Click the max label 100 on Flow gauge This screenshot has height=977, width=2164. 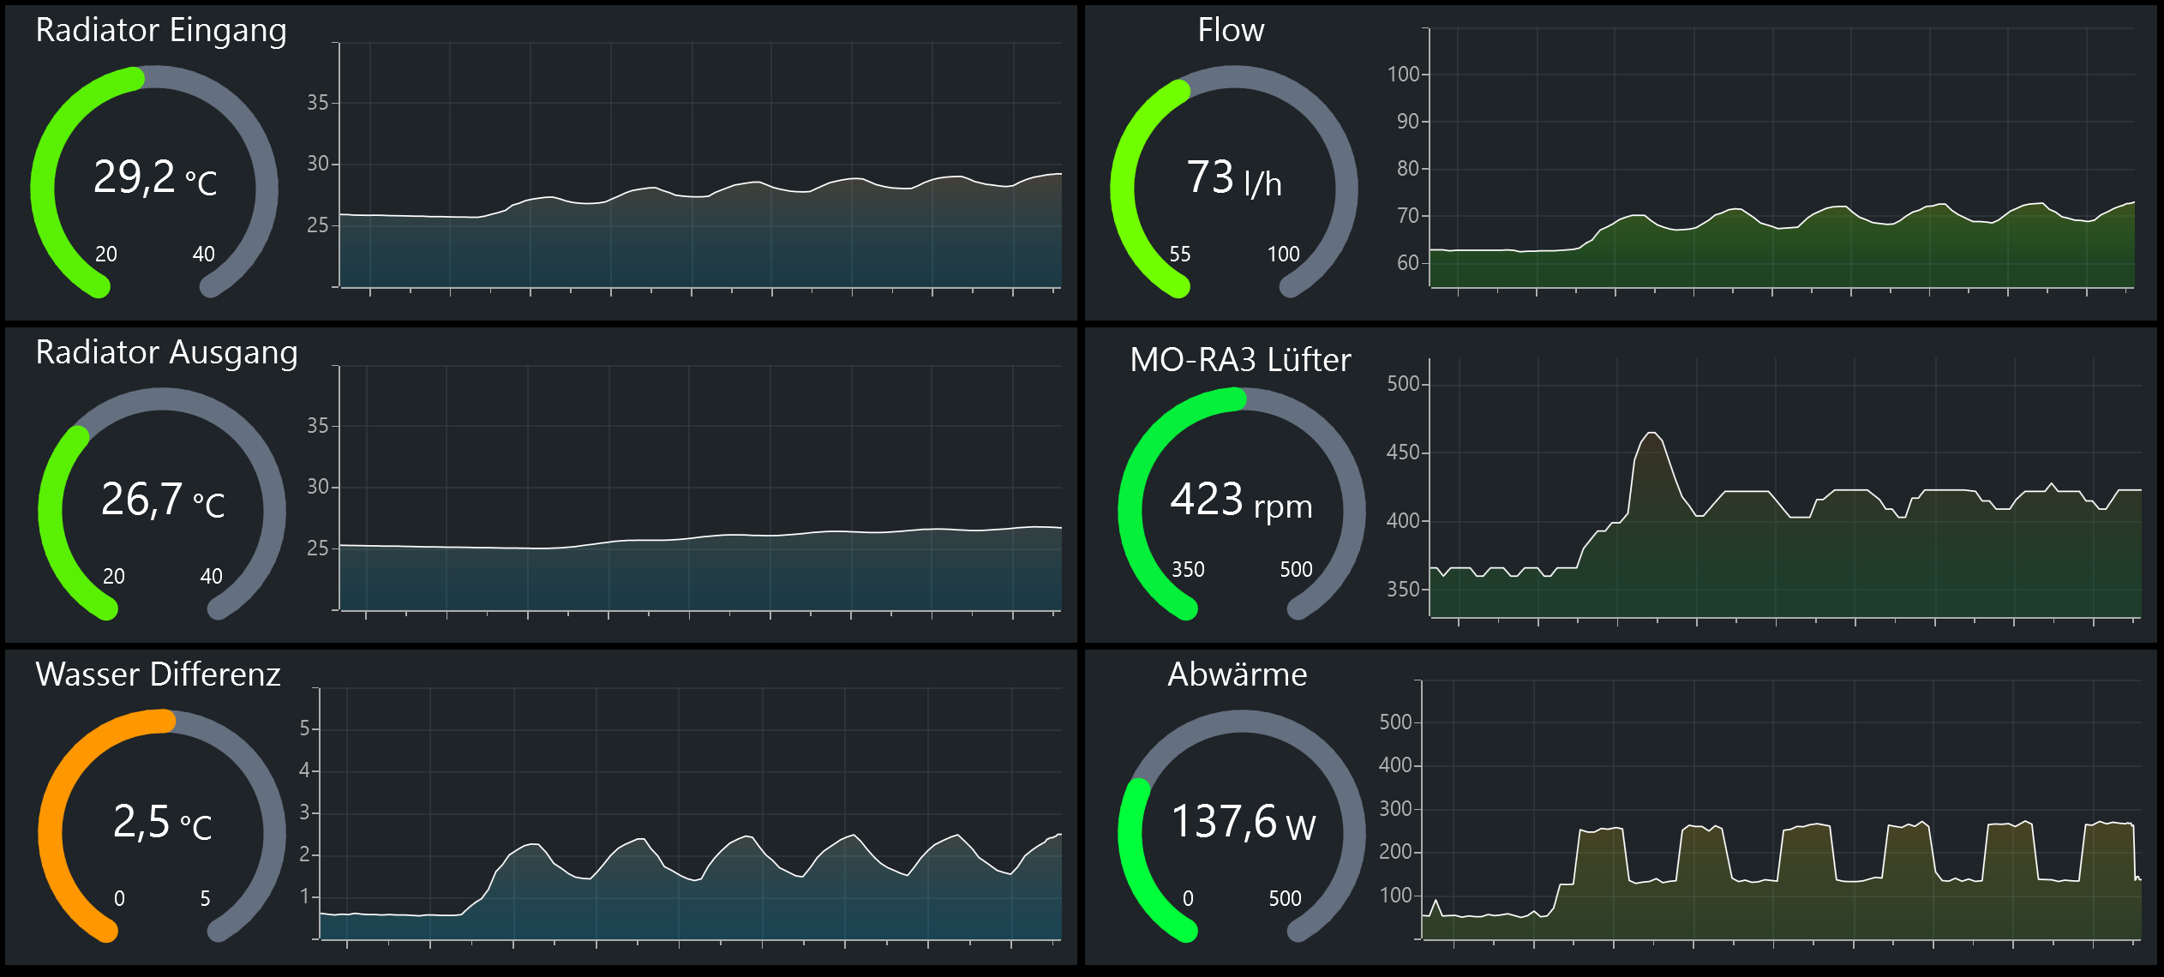pyautogui.click(x=1283, y=255)
